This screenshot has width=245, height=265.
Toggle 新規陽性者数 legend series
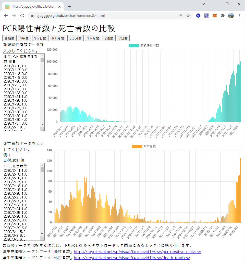(144, 46)
